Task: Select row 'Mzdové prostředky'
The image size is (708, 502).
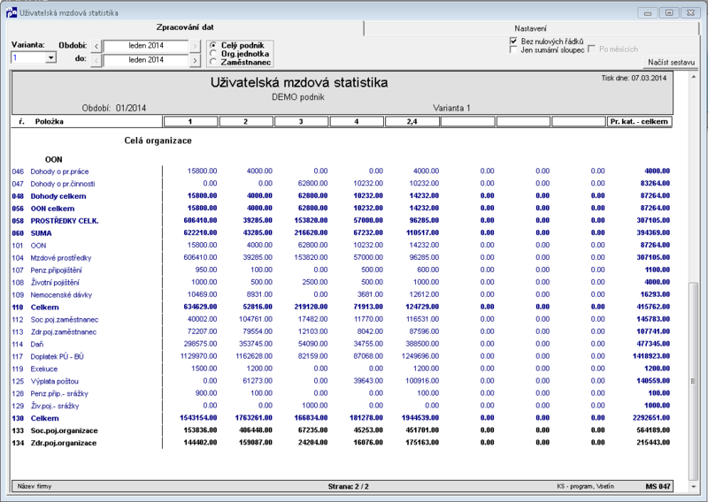Action: coord(341,257)
